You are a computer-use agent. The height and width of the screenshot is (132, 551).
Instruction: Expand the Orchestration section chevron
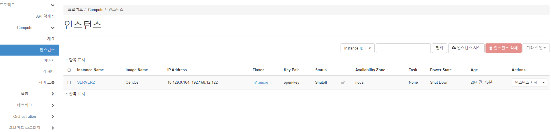pos(53,117)
